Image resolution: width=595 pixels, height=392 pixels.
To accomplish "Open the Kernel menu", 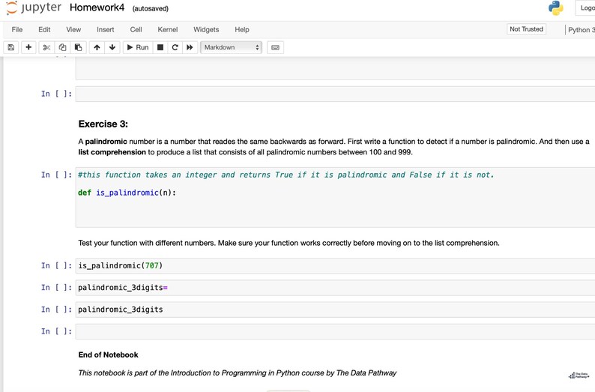I will point(168,29).
